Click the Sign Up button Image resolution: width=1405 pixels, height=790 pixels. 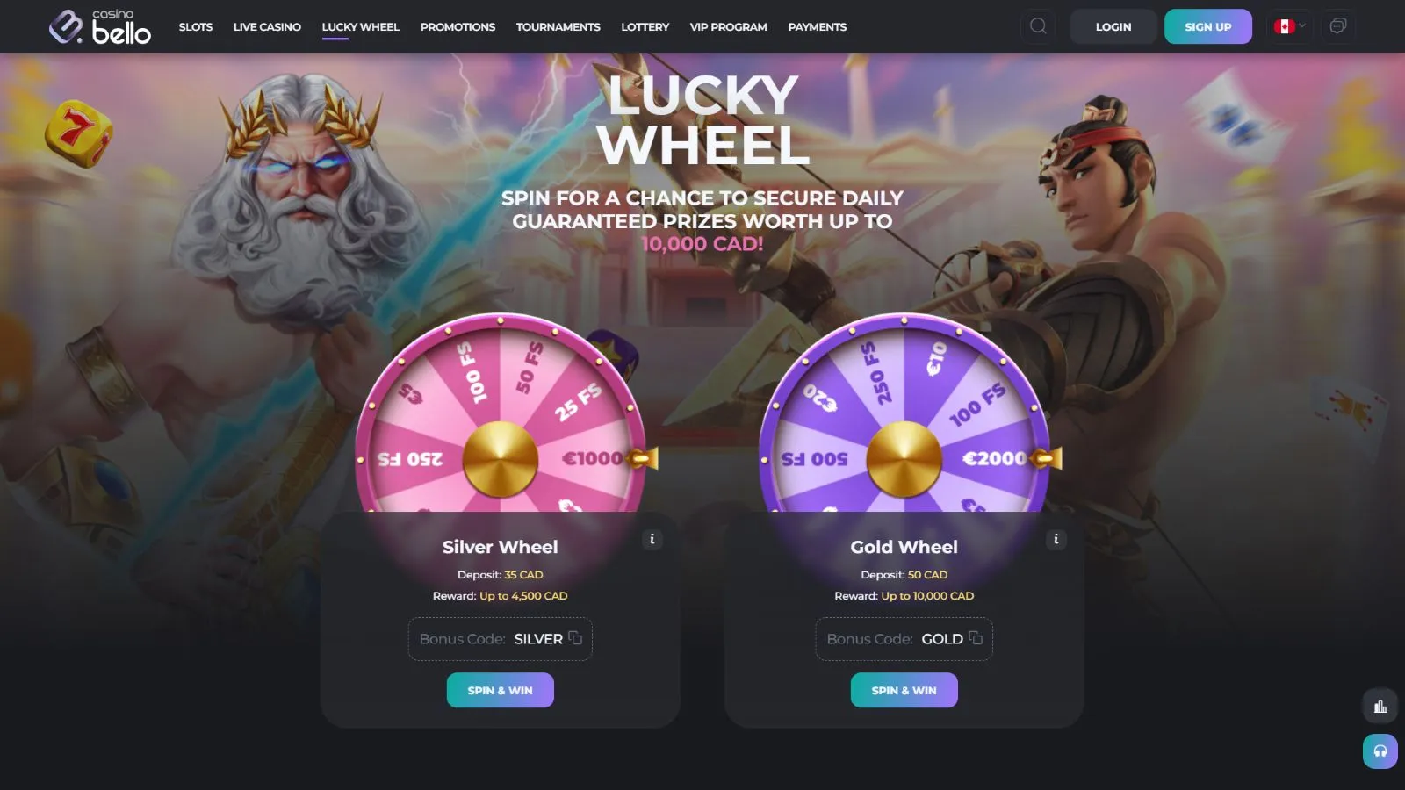(1208, 26)
